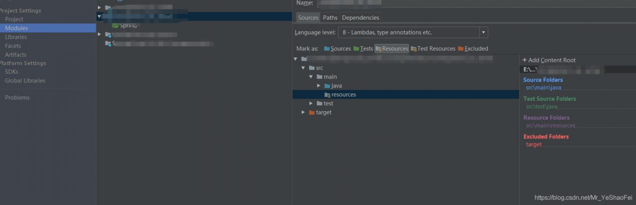Toggle the Resources mark button
The image size is (636, 205).
coord(392,49)
